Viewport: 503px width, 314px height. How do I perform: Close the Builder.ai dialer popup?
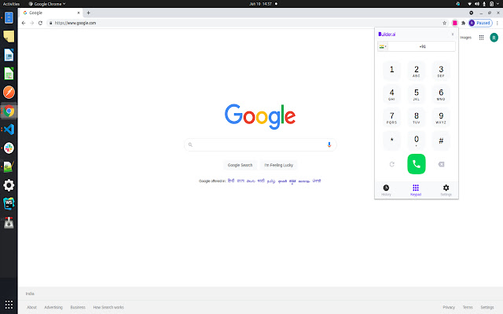click(x=453, y=35)
